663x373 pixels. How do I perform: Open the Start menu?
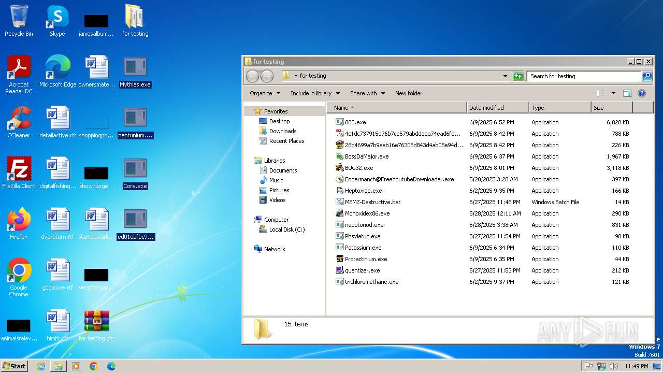[15, 366]
